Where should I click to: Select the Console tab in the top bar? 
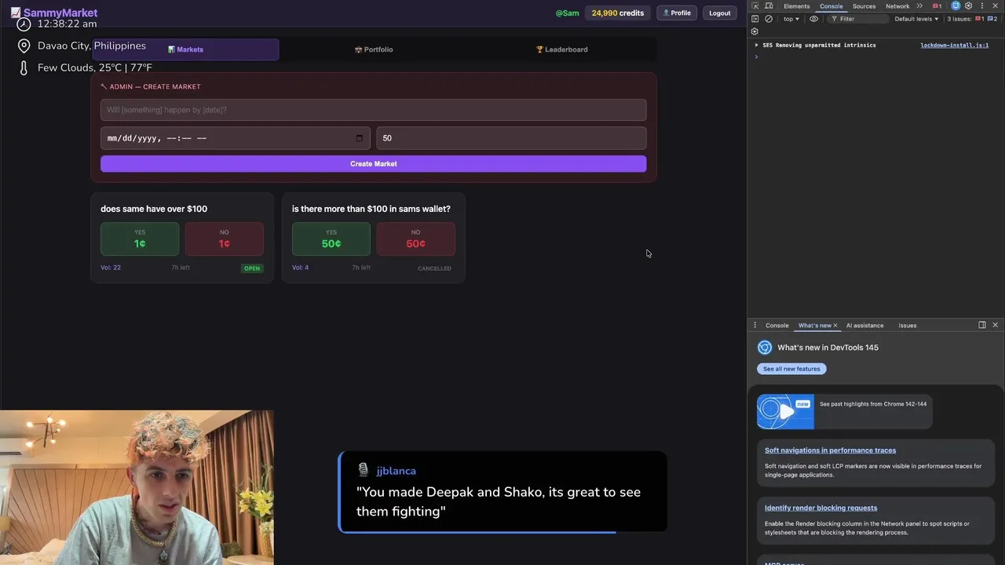[831, 6]
